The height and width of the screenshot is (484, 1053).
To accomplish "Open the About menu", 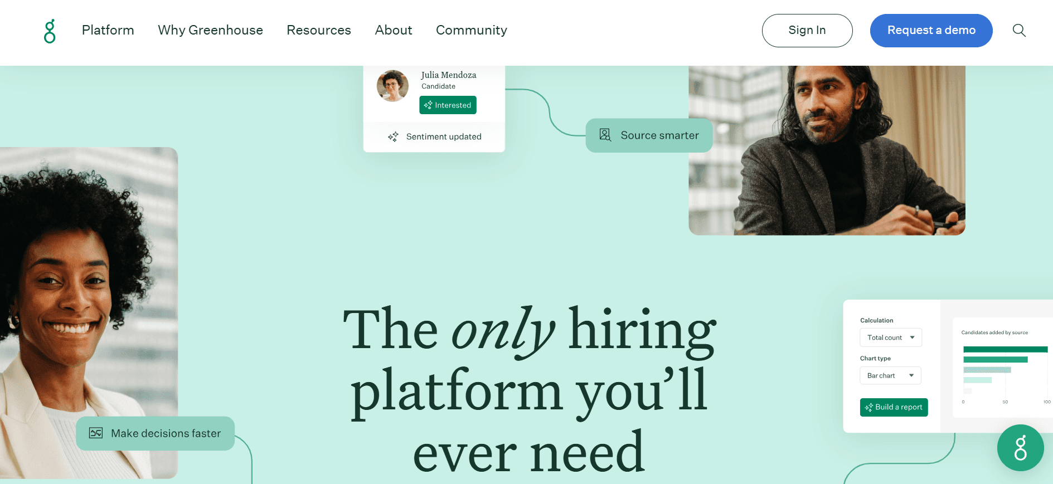I will pos(394,30).
